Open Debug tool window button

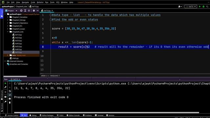point(33,115)
